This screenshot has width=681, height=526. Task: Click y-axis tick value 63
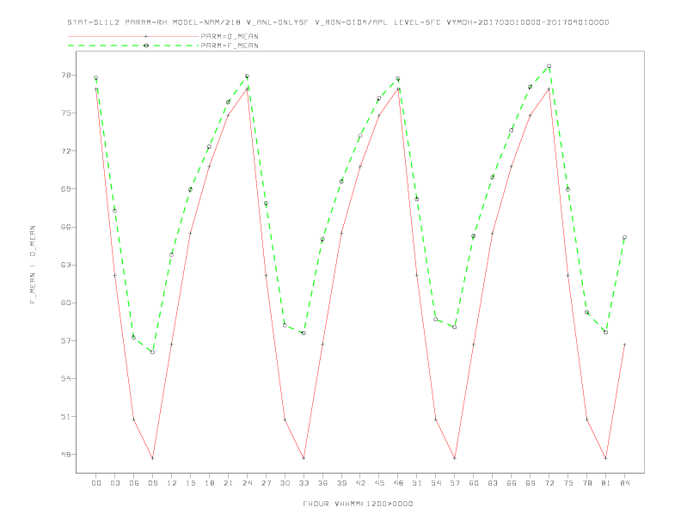tap(66, 265)
